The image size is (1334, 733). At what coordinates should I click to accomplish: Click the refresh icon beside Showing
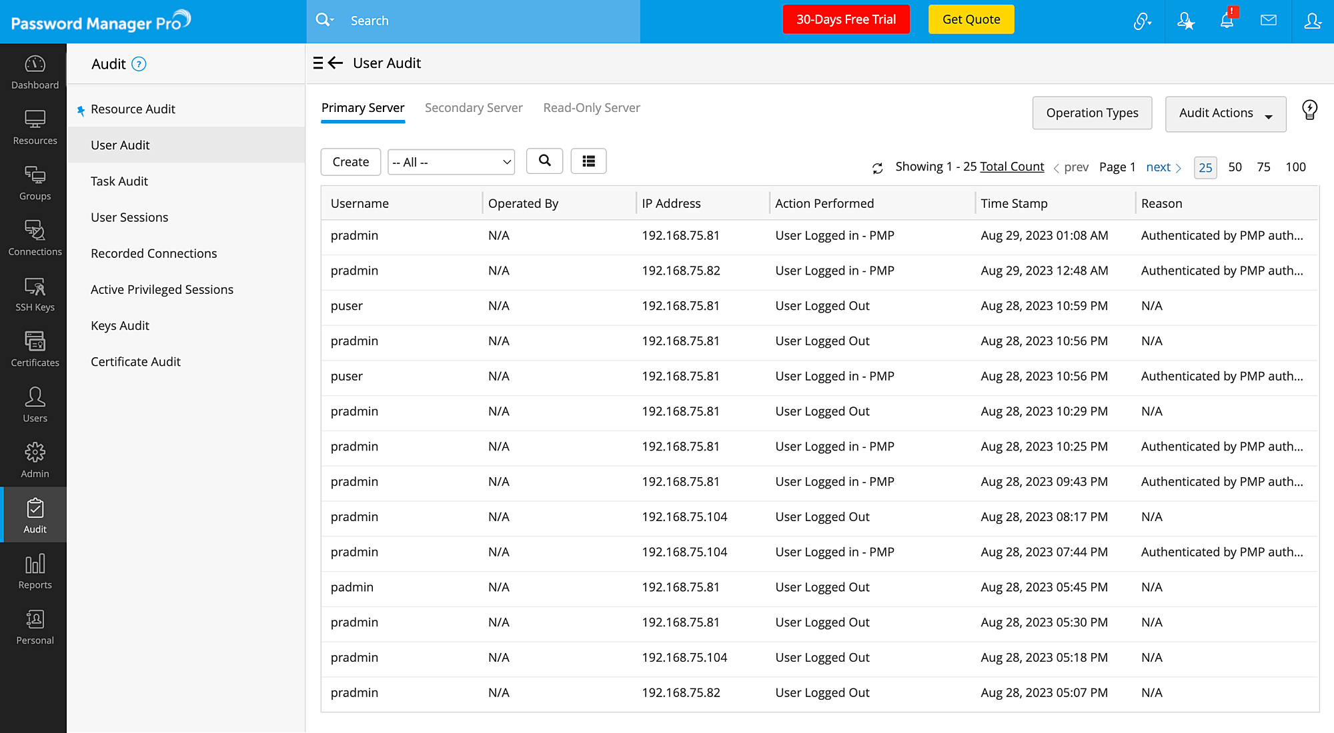click(878, 168)
